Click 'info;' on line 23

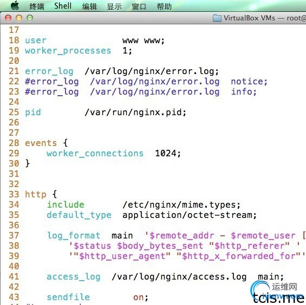coord(244,92)
